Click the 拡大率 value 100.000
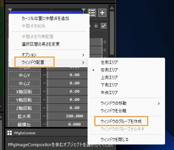The image size is (174, 150). pyautogui.click(x=74, y=116)
